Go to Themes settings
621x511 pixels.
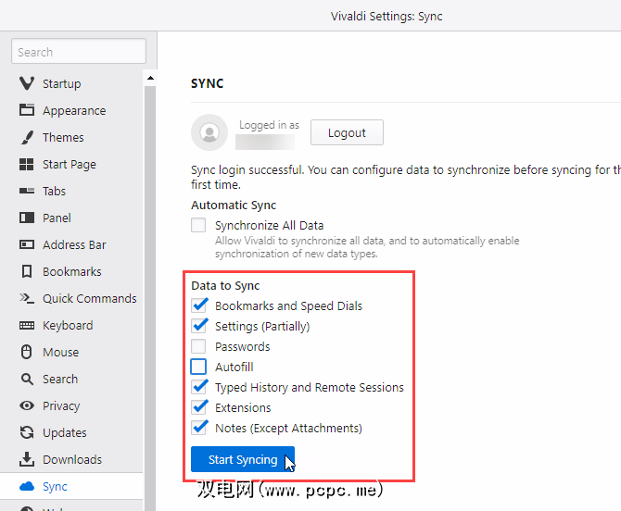pyautogui.click(x=63, y=138)
